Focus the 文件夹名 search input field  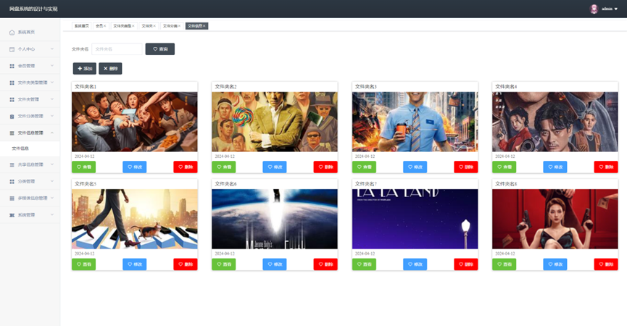117,49
